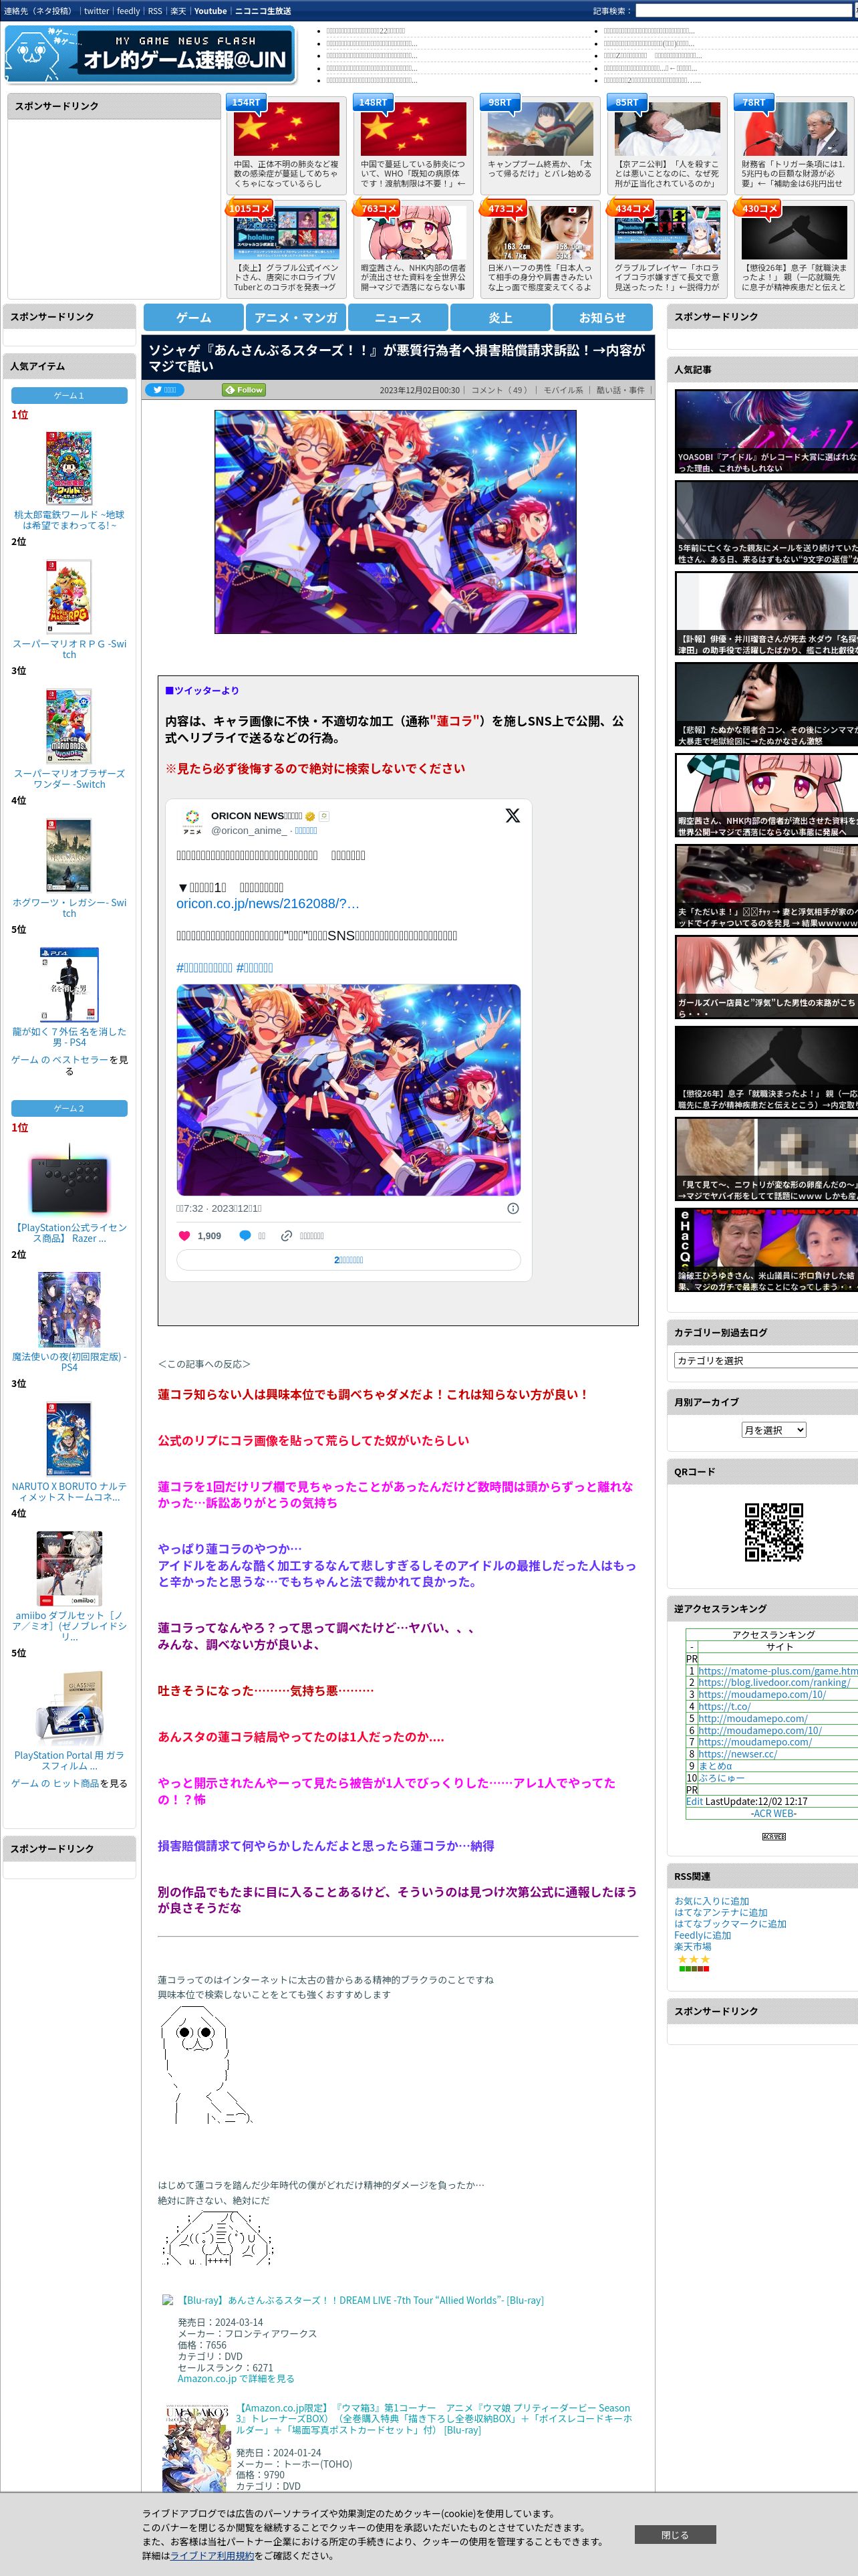Click the X logo in the embedded tweet
The width and height of the screenshot is (858, 2576).
tap(513, 815)
